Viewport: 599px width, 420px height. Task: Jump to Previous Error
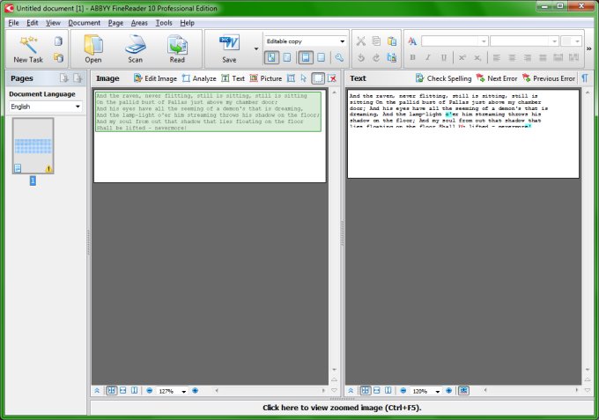point(549,78)
